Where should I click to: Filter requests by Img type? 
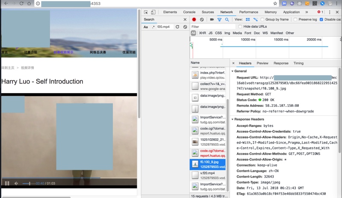click(227, 33)
